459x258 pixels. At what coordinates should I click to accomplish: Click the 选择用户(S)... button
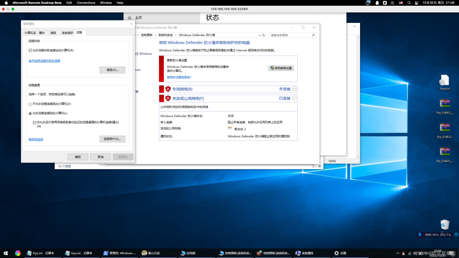point(112,139)
